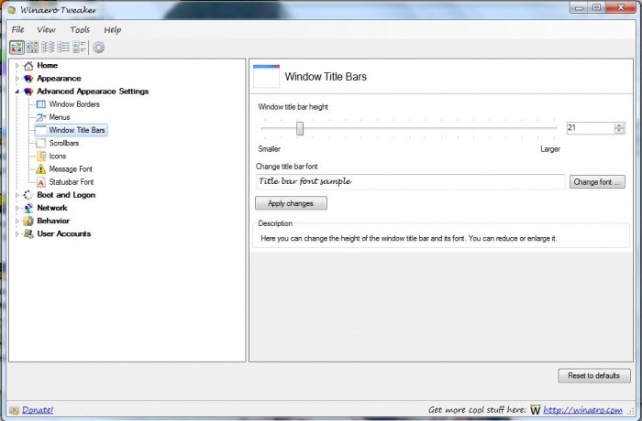The image size is (642, 421).
Task: Expand the Boot and Logon node
Action: click(x=17, y=195)
